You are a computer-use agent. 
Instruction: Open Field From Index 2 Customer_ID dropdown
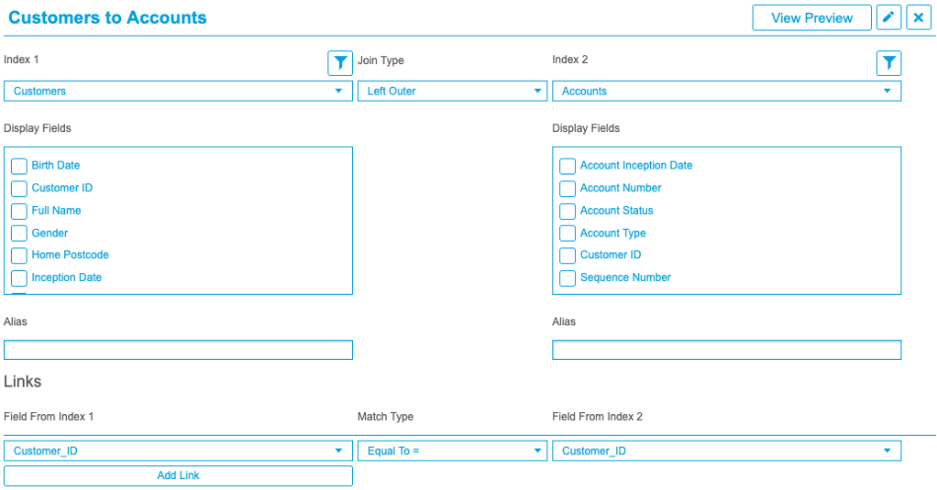coord(726,451)
